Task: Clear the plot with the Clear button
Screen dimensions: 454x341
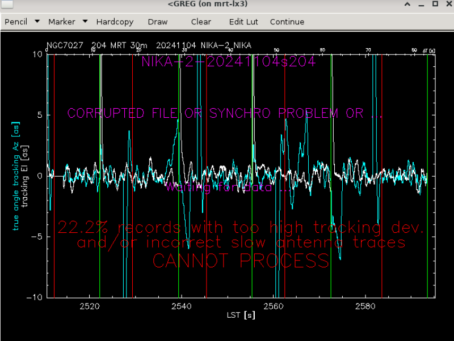Action: [x=201, y=22]
